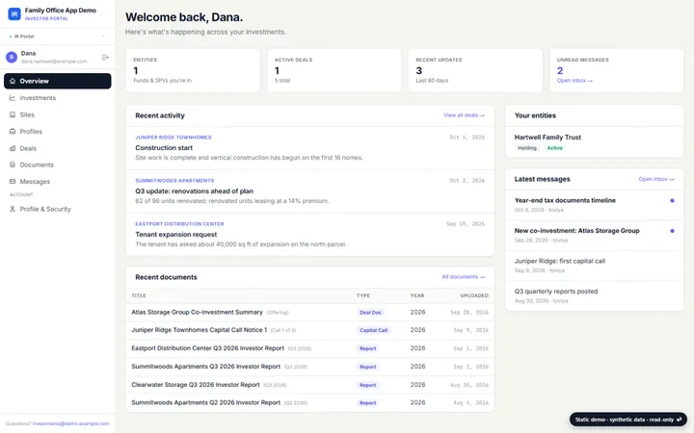Click the sign-out icon beside Dana
This screenshot has width=694, height=433.
(105, 57)
